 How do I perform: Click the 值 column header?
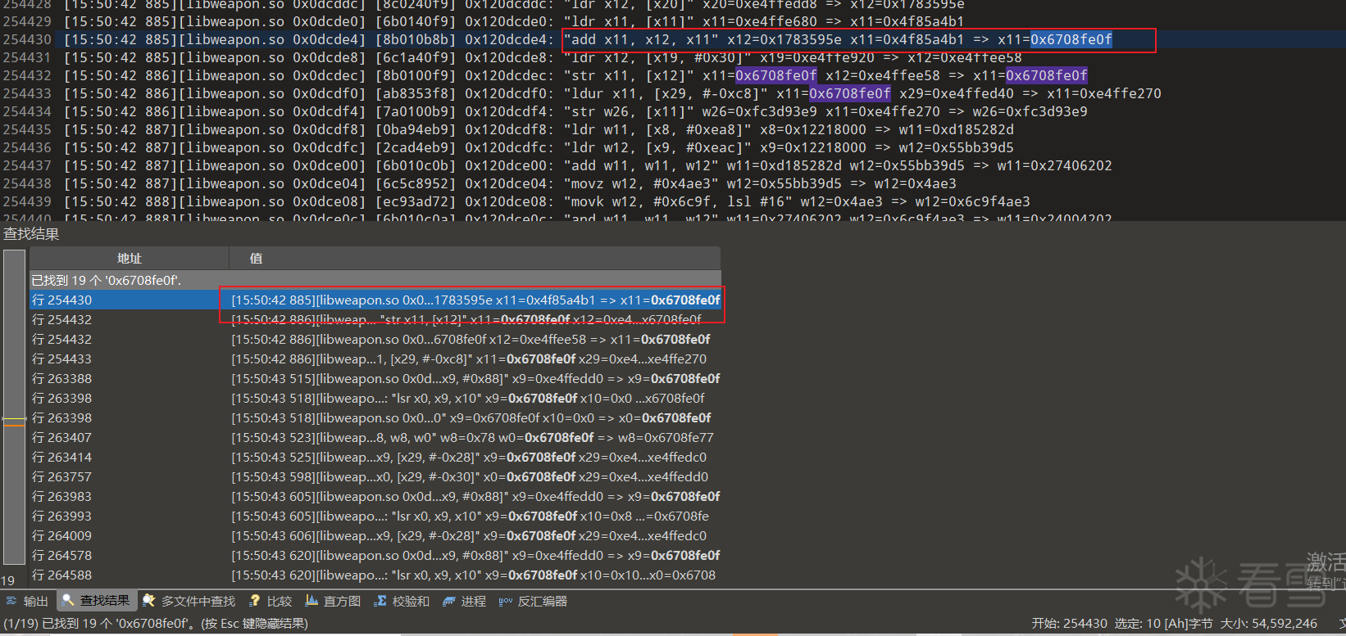click(475, 259)
